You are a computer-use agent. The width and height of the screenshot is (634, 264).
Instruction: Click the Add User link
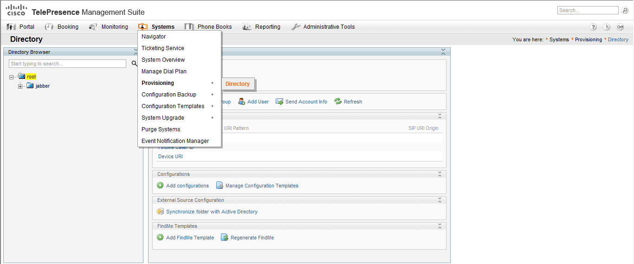[258, 102]
